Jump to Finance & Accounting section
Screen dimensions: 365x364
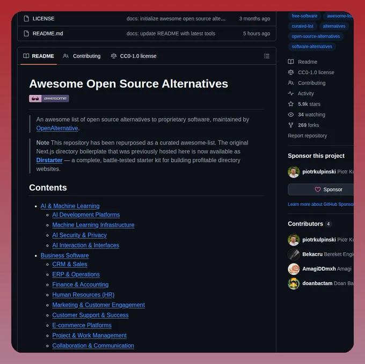click(81, 285)
